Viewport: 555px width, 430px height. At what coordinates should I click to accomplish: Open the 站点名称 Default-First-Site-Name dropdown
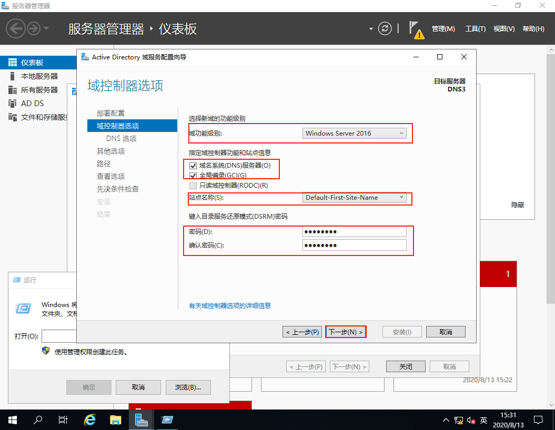(355, 198)
